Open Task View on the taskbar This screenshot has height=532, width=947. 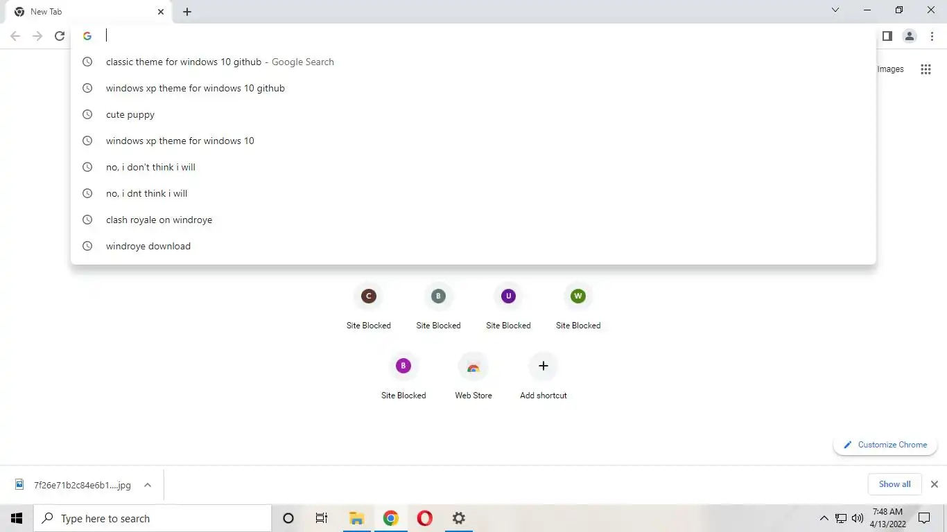pos(322,518)
